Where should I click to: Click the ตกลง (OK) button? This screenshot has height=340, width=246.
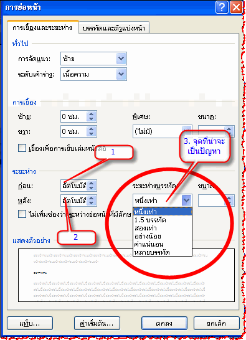(164, 323)
